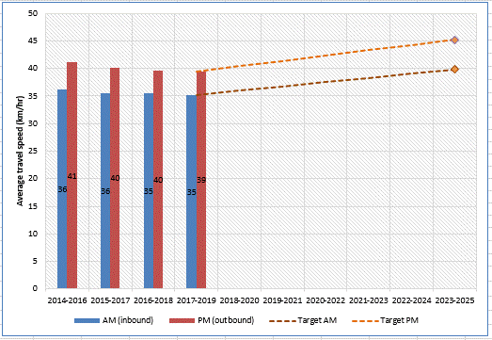
Task: Click the dashed Target AM trend line
Action: coord(325,82)
